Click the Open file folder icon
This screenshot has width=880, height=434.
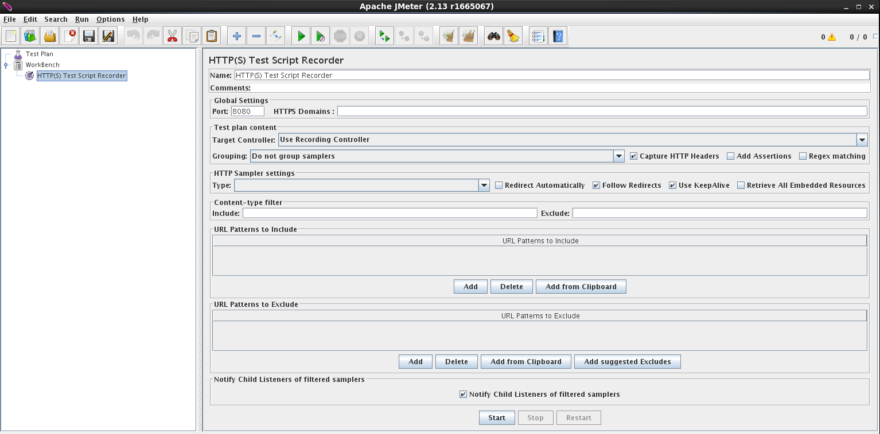pyautogui.click(x=50, y=36)
